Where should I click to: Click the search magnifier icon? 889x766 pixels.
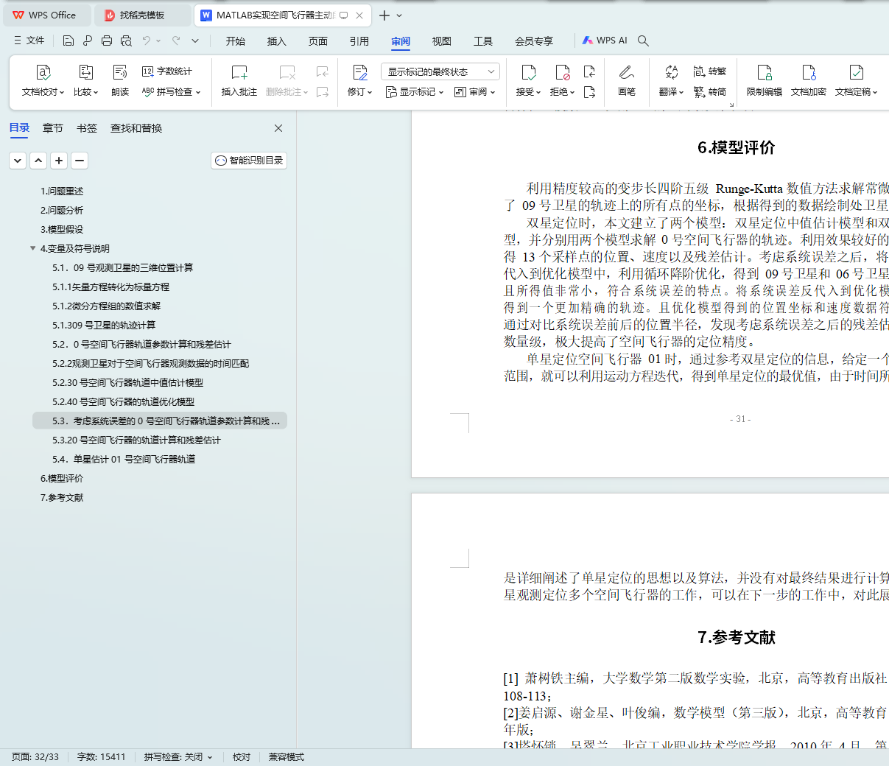pos(643,41)
